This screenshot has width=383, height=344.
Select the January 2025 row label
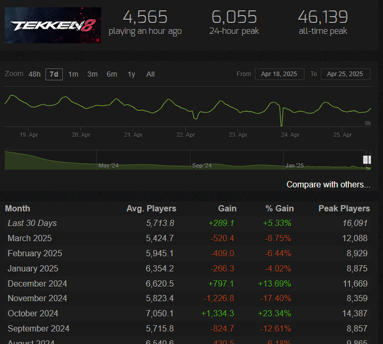[x=33, y=269]
